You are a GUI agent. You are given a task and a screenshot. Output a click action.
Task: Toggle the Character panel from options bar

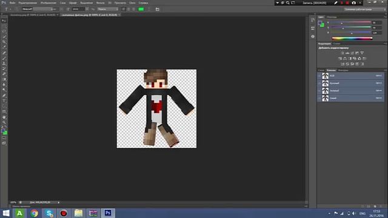(x=158, y=9)
